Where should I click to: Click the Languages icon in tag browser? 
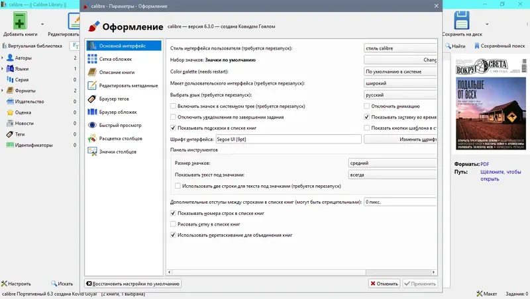(10, 69)
